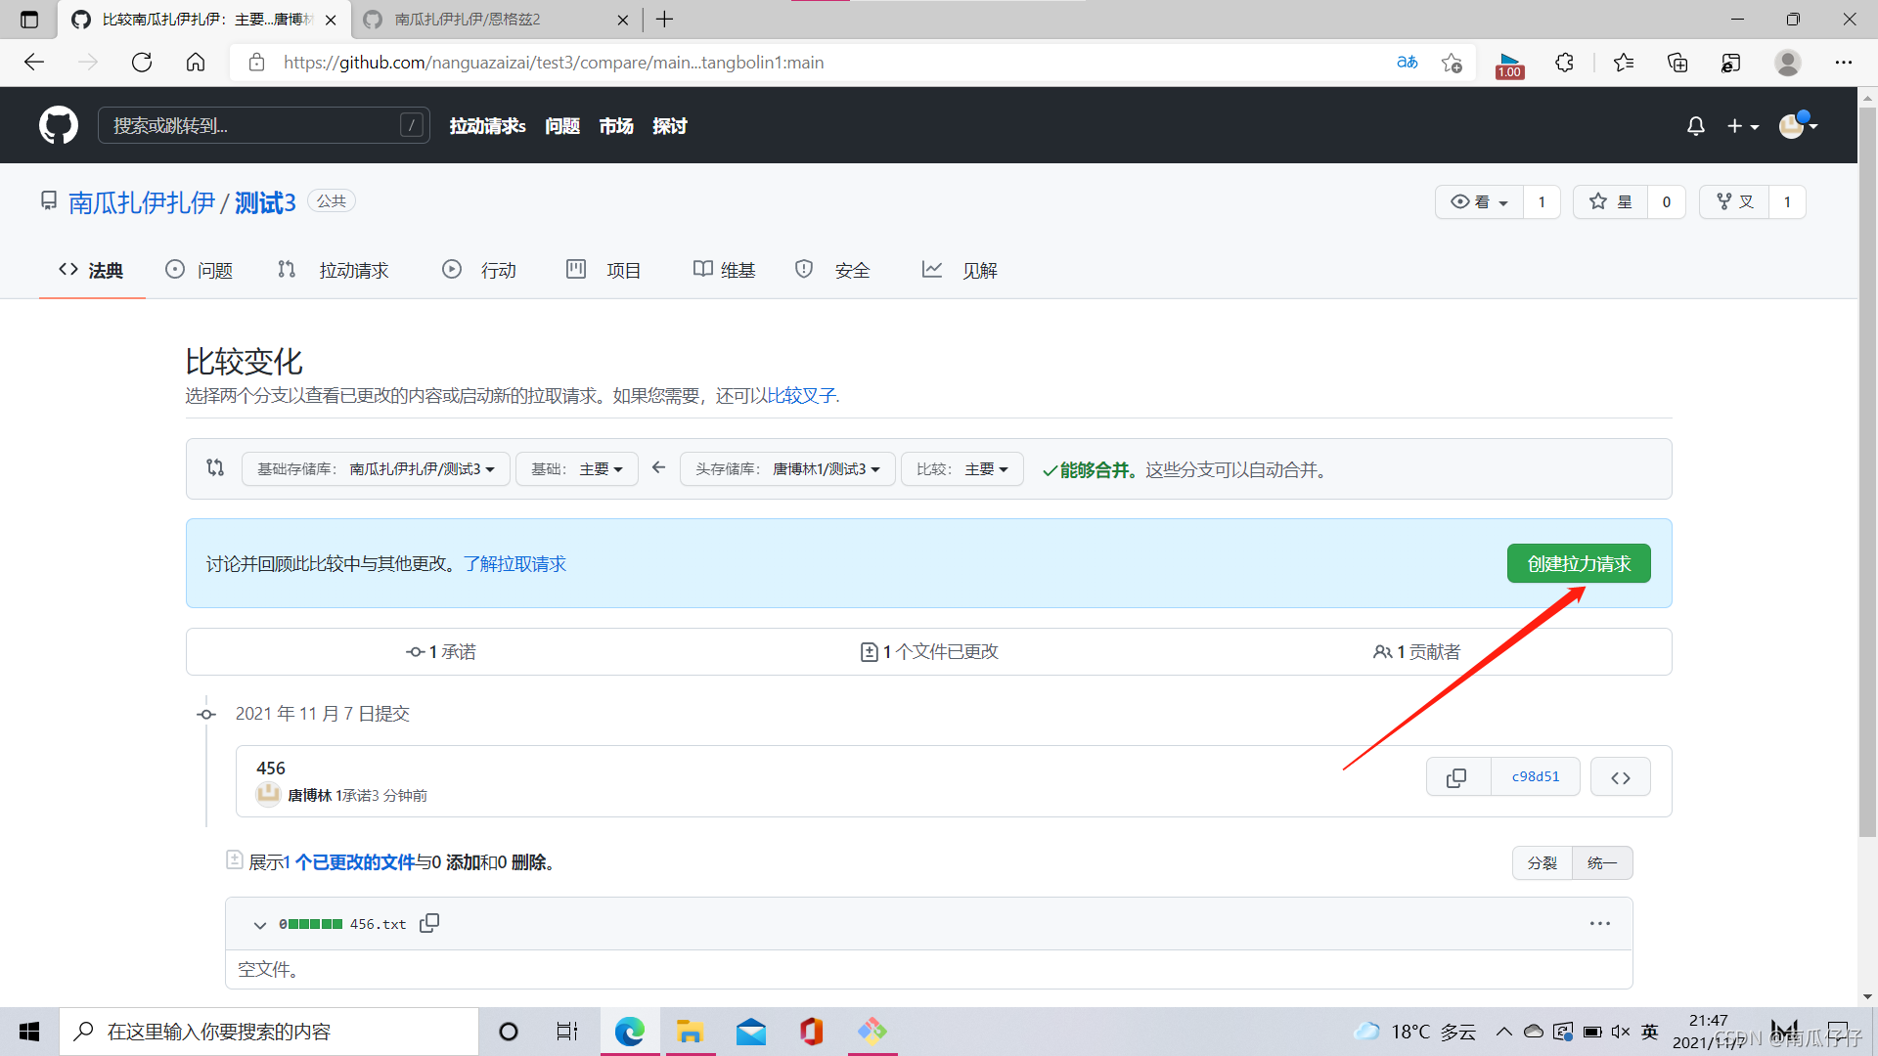Screen dimensions: 1878x1056
Task: Focus the GitHub search box
Action: (254, 125)
